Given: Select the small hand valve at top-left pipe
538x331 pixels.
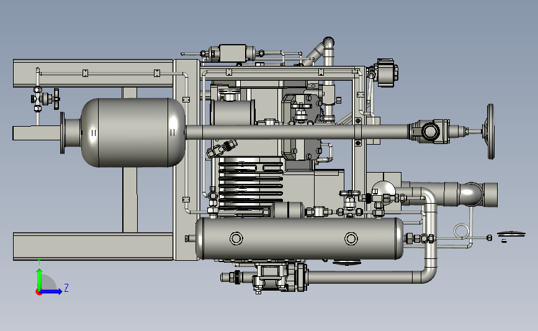Looking at the screenshot, I should point(47,99).
